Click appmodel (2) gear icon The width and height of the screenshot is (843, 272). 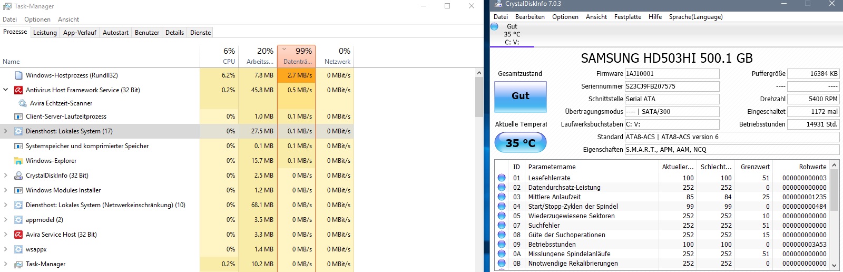(18, 220)
